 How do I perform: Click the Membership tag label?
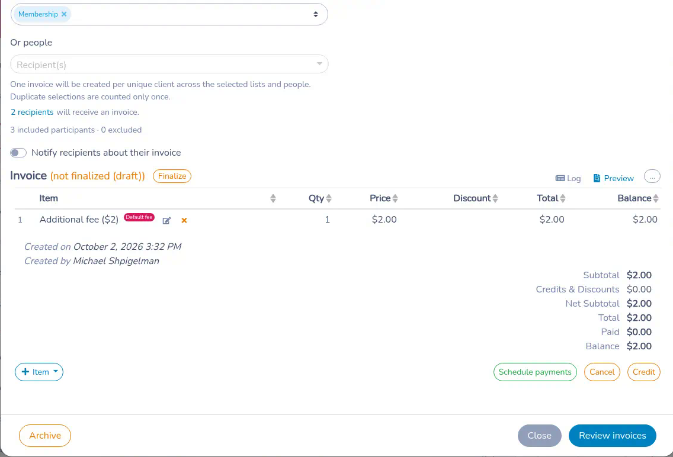click(38, 14)
